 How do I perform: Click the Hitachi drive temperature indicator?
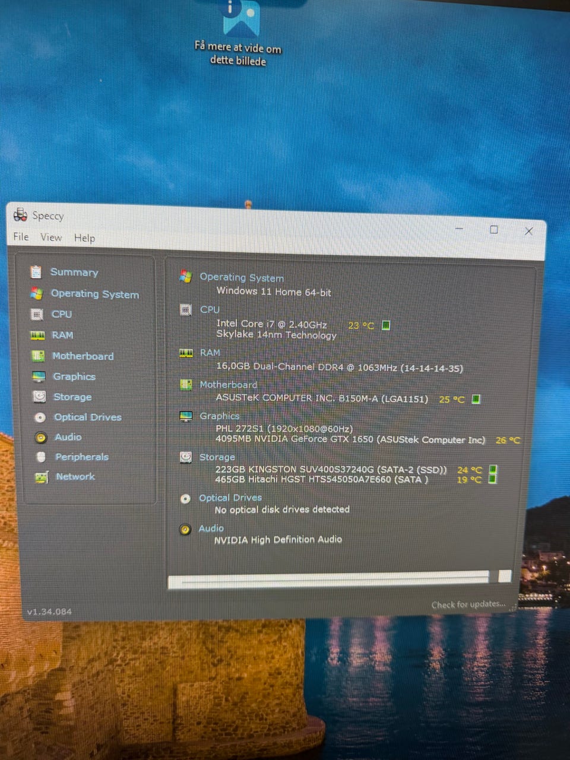pyautogui.click(x=492, y=479)
